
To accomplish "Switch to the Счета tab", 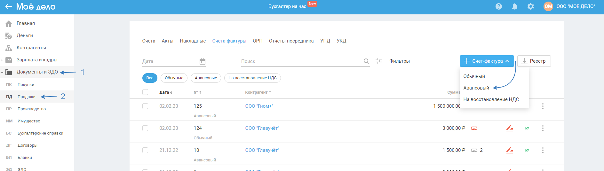I will pos(149,41).
